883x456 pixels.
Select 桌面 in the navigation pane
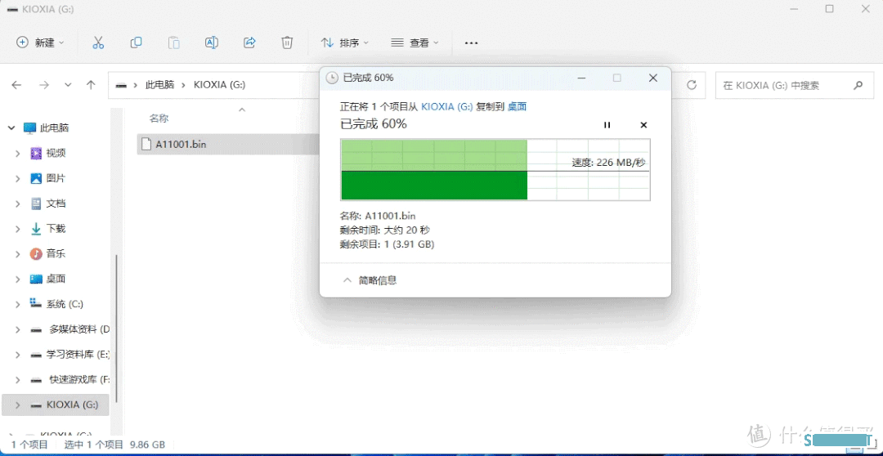point(56,279)
